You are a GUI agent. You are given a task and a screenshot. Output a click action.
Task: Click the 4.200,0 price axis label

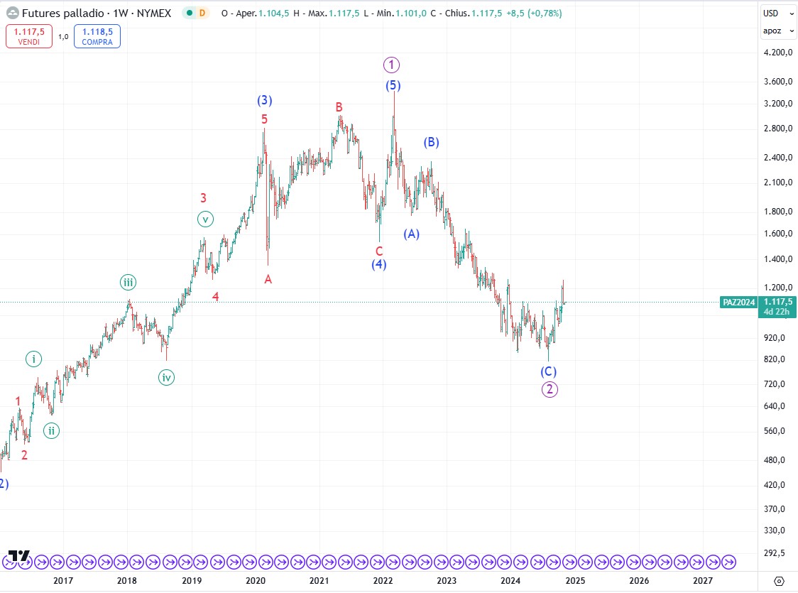[x=778, y=52]
